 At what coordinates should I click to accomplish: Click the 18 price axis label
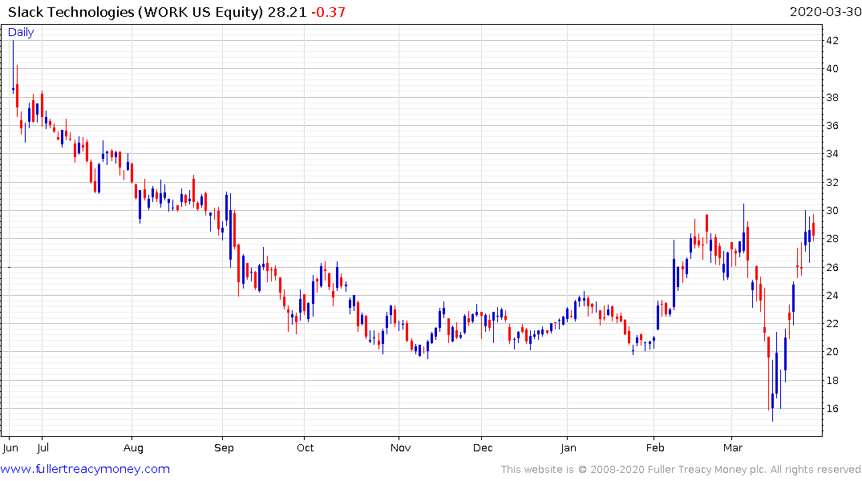tap(832, 381)
